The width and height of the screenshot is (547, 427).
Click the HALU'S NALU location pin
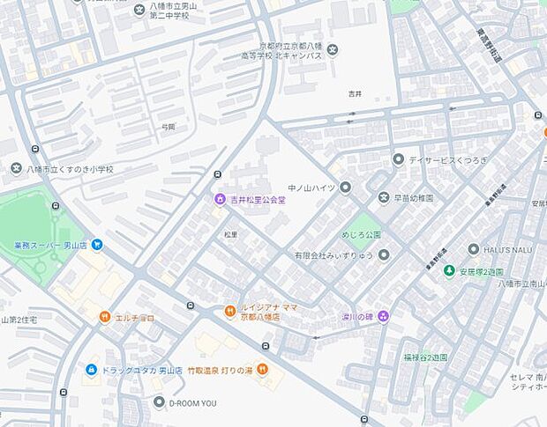click(474, 249)
